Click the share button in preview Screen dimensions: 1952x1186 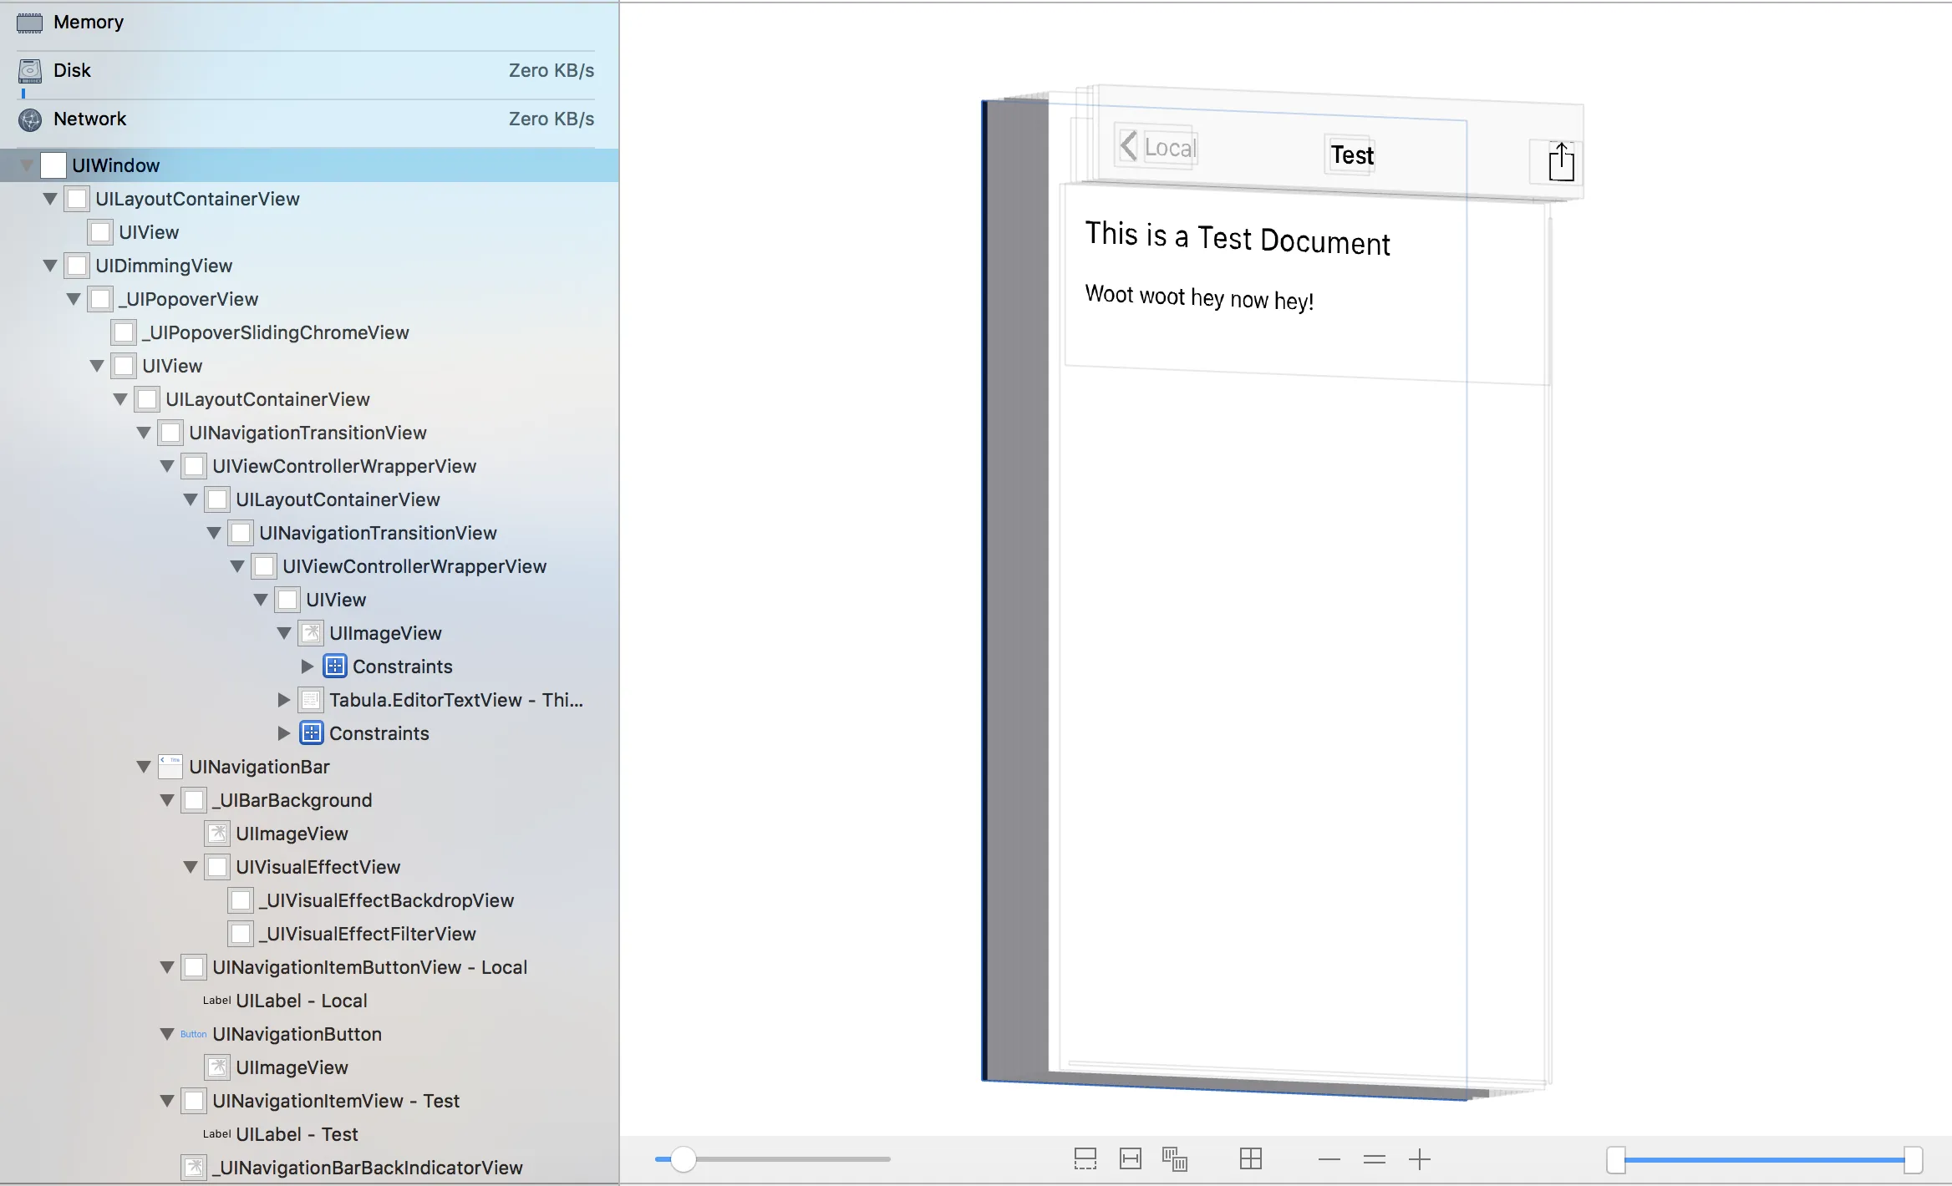coord(1560,161)
